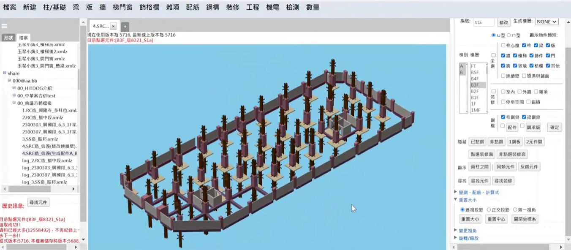
Task: Collapse the 000@aa.bb tree node
Action: (x=9, y=81)
